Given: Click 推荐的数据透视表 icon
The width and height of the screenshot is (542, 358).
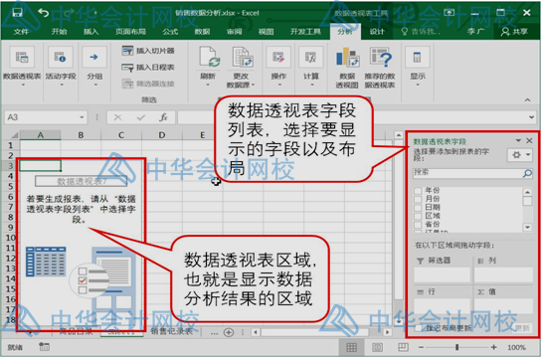Looking at the screenshot, I should tap(380, 58).
